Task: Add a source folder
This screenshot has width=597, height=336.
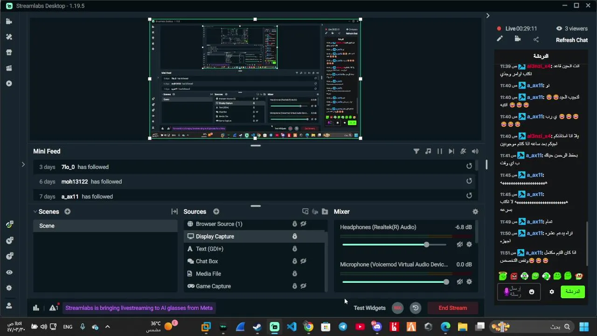Action: (325, 211)
